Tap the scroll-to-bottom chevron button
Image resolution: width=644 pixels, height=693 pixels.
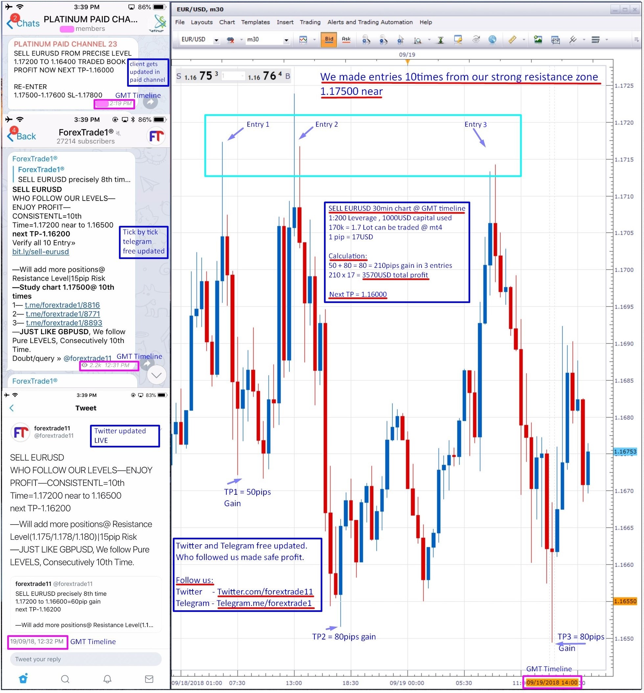pyautogui.click(x=156, y=375)
